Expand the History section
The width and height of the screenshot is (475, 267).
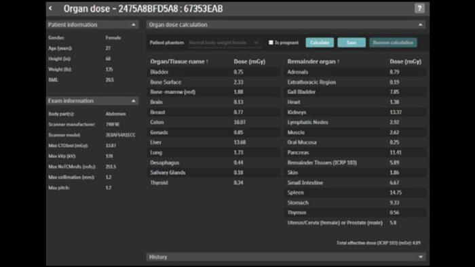pos(421,257)
